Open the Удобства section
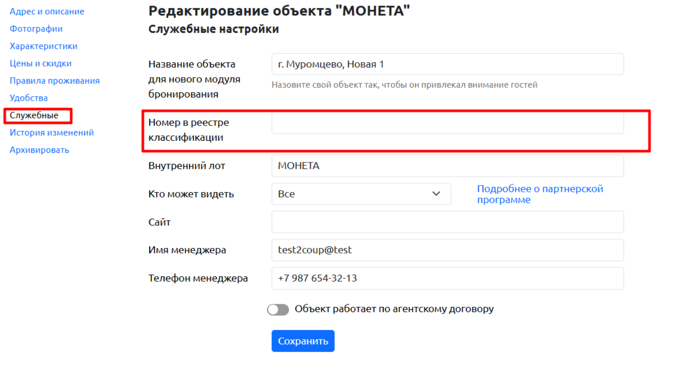692x366 pixels. coord(29,98)
